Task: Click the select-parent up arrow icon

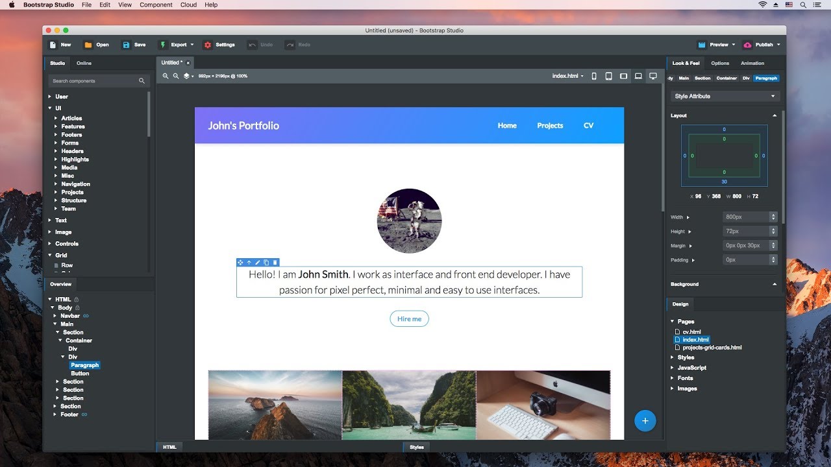Action: click(x=249, y=263)
